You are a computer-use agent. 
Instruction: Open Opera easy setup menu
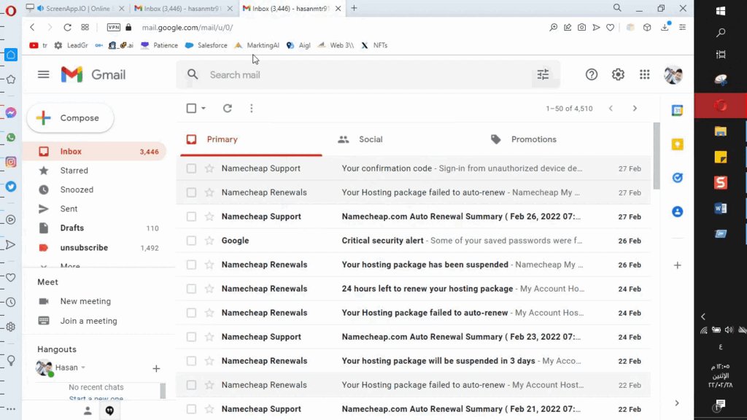click(x=682, y=28)
